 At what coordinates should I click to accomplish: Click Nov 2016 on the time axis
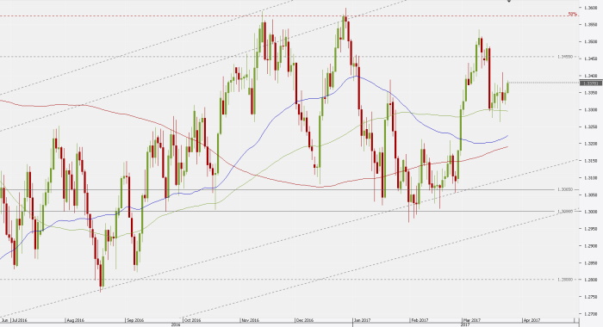coord(250,320)
